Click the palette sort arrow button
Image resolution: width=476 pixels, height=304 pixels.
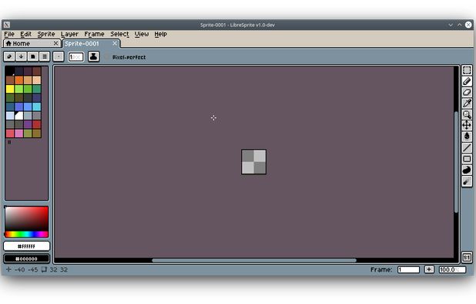click(21, 56)
